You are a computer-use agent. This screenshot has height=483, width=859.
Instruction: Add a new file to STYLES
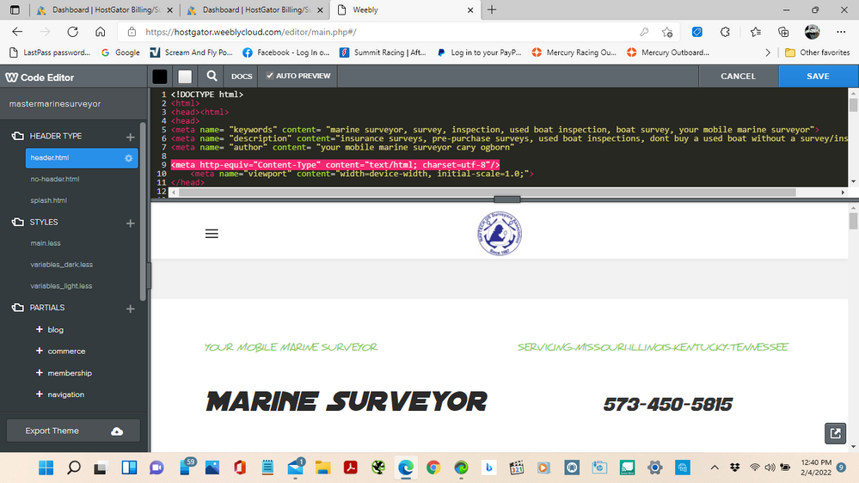click(131, 223)
